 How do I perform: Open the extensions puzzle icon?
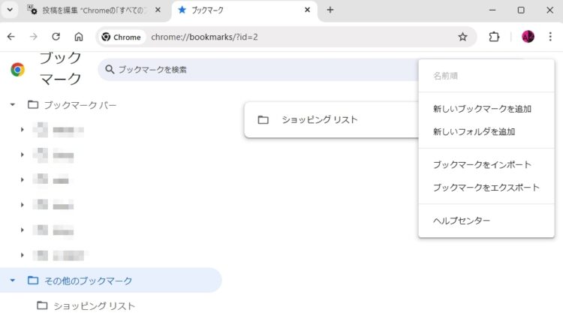(494, 37)
